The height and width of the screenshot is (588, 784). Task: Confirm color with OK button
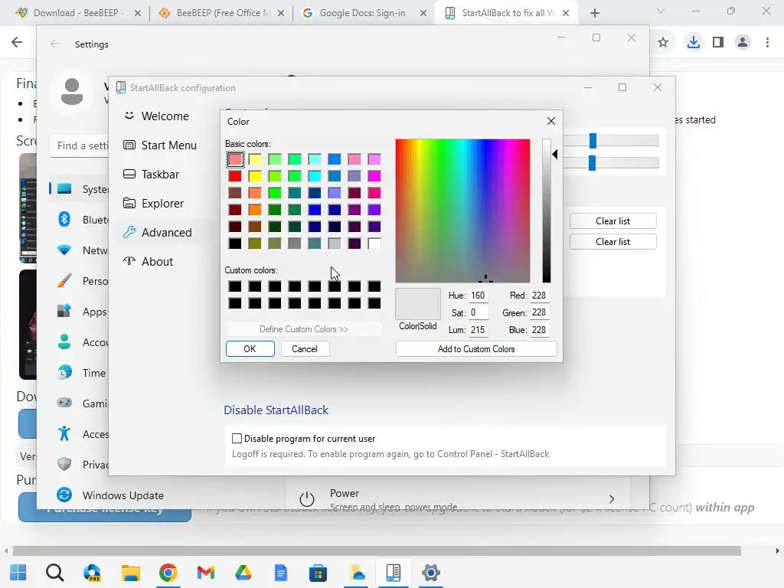[x=250, y=349]
